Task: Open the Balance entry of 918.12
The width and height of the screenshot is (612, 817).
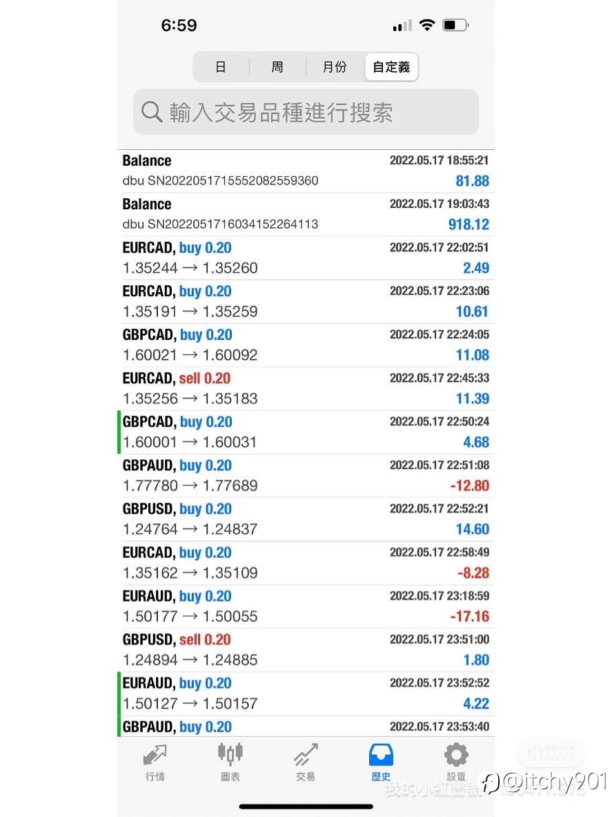Action: pos(306,215)
